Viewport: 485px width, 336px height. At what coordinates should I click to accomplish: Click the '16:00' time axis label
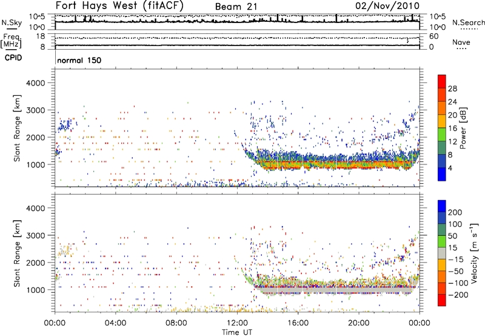pos(298,323)
